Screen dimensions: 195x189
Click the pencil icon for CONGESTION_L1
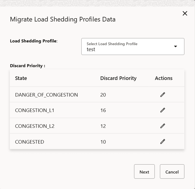tap(163, 110)
